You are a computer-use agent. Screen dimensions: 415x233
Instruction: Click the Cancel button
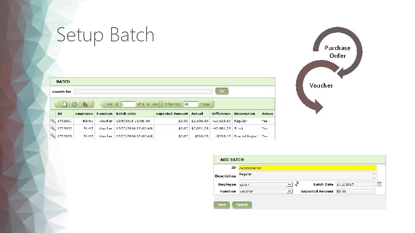tap(242, 205)
